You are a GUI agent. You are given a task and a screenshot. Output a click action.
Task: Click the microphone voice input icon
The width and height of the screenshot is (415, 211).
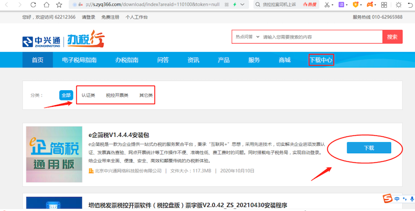click(411, 199)
